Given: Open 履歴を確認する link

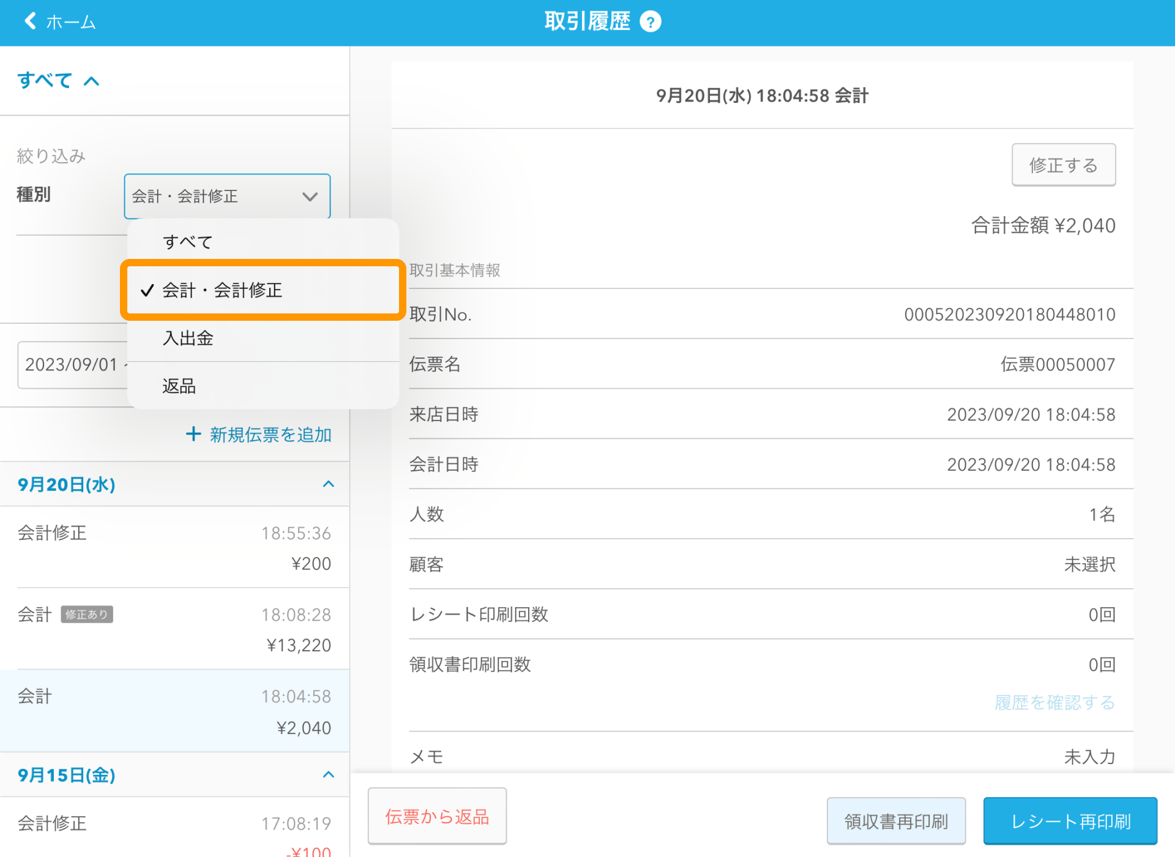Looking at the screenshot, I should tap(1054, 702).
